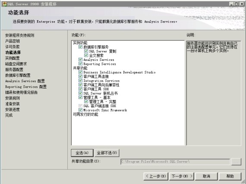
Task: Select the 共享功能 tree heading
Action: click(x=80, y=68)
